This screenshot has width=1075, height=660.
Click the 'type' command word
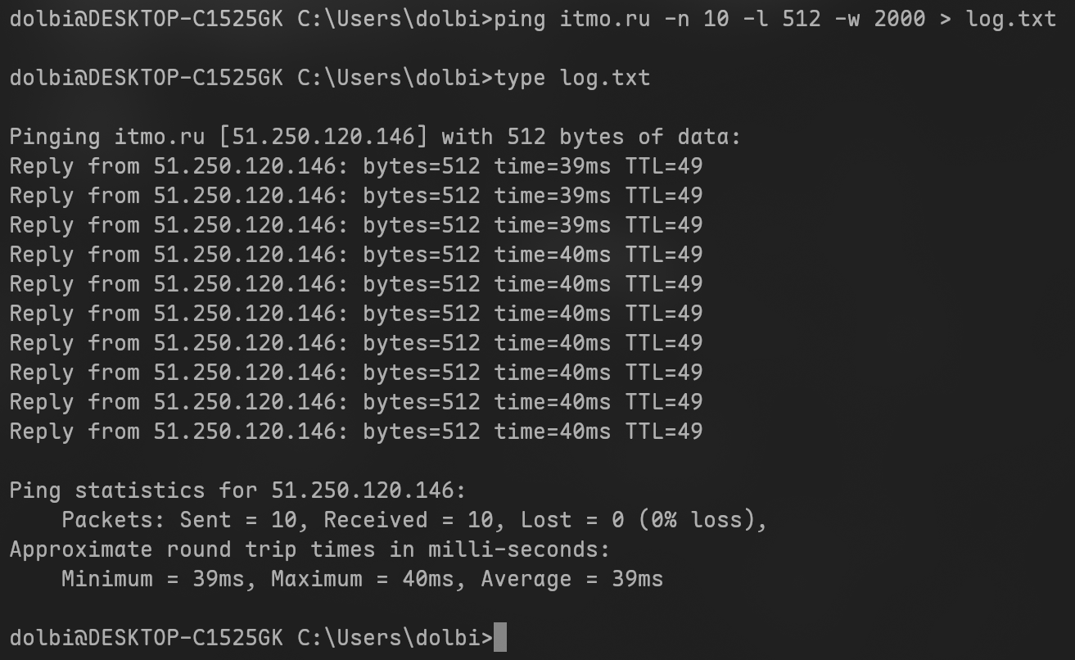[520, 78]
